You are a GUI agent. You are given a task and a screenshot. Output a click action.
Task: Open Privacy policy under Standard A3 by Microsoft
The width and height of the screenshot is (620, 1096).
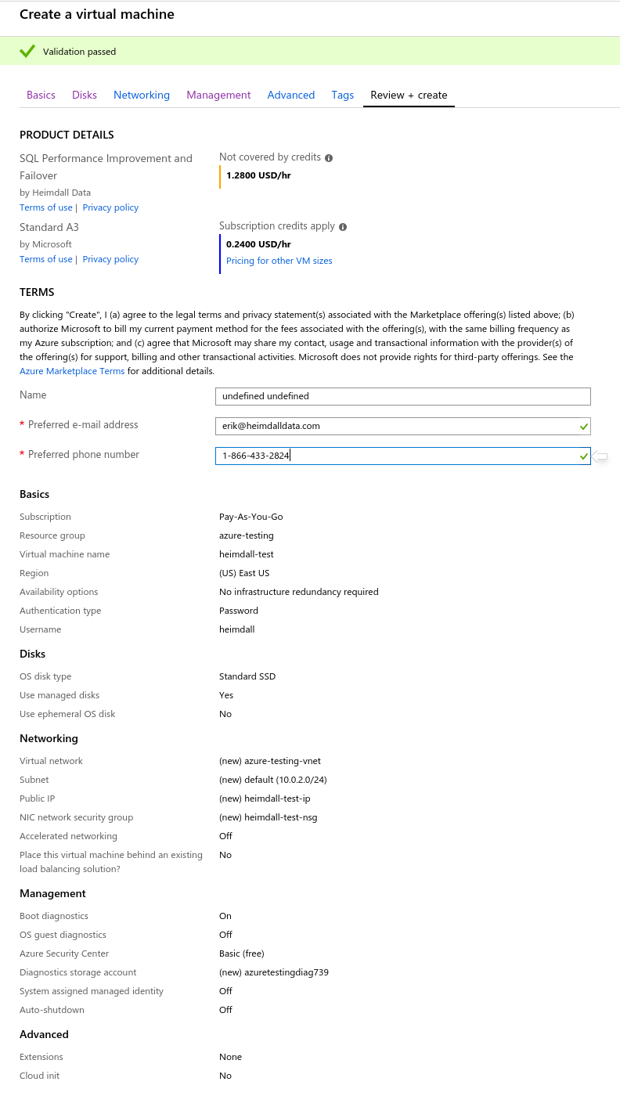click(x=110, y=259)
